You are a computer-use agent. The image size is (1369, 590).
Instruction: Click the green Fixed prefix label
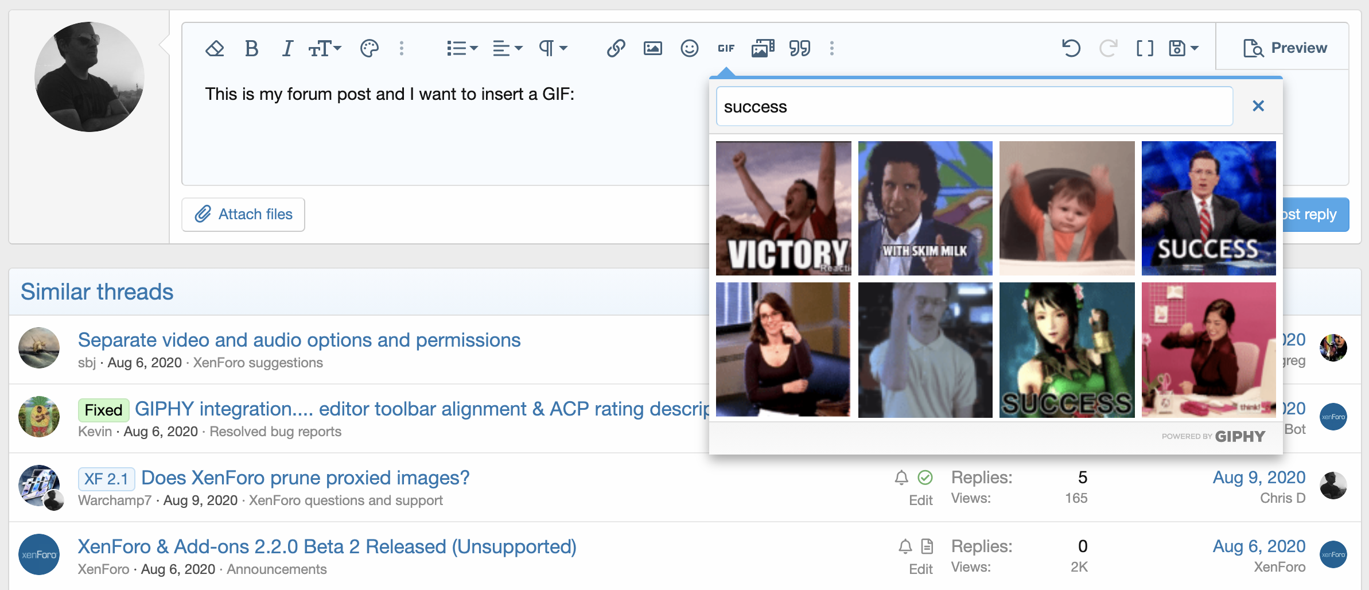click(x=103, y=410)
